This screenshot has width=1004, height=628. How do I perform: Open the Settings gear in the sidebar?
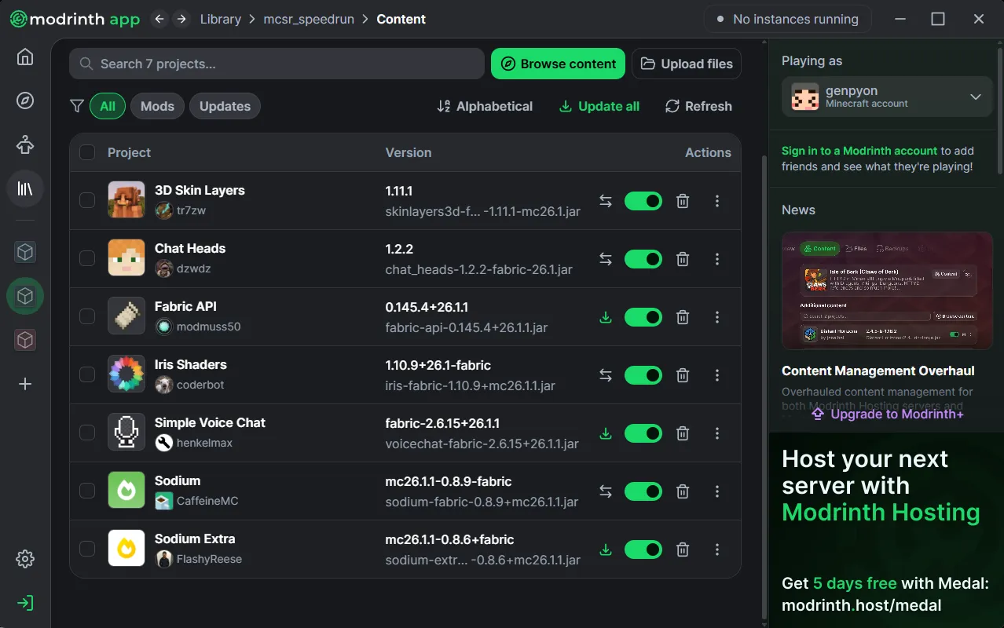[x=25, y=559]
